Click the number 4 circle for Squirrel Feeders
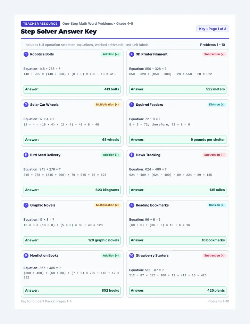 click(x=132, y=105)
